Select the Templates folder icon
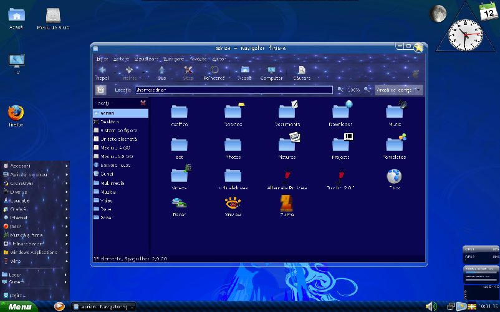 (395, 144)
